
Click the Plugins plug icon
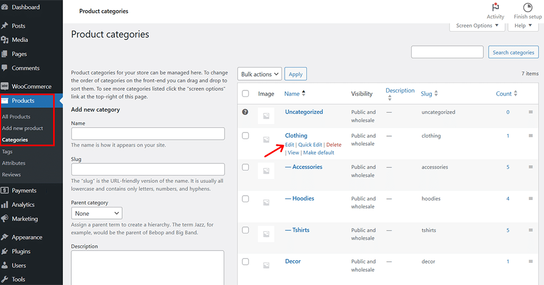tap(4, 252)
